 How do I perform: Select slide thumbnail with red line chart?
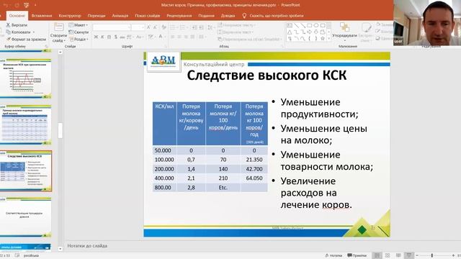click(x=26, y=78)
